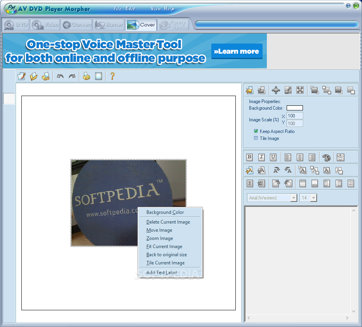
Task: Click the delete frame icon
Action: point(261,184)
